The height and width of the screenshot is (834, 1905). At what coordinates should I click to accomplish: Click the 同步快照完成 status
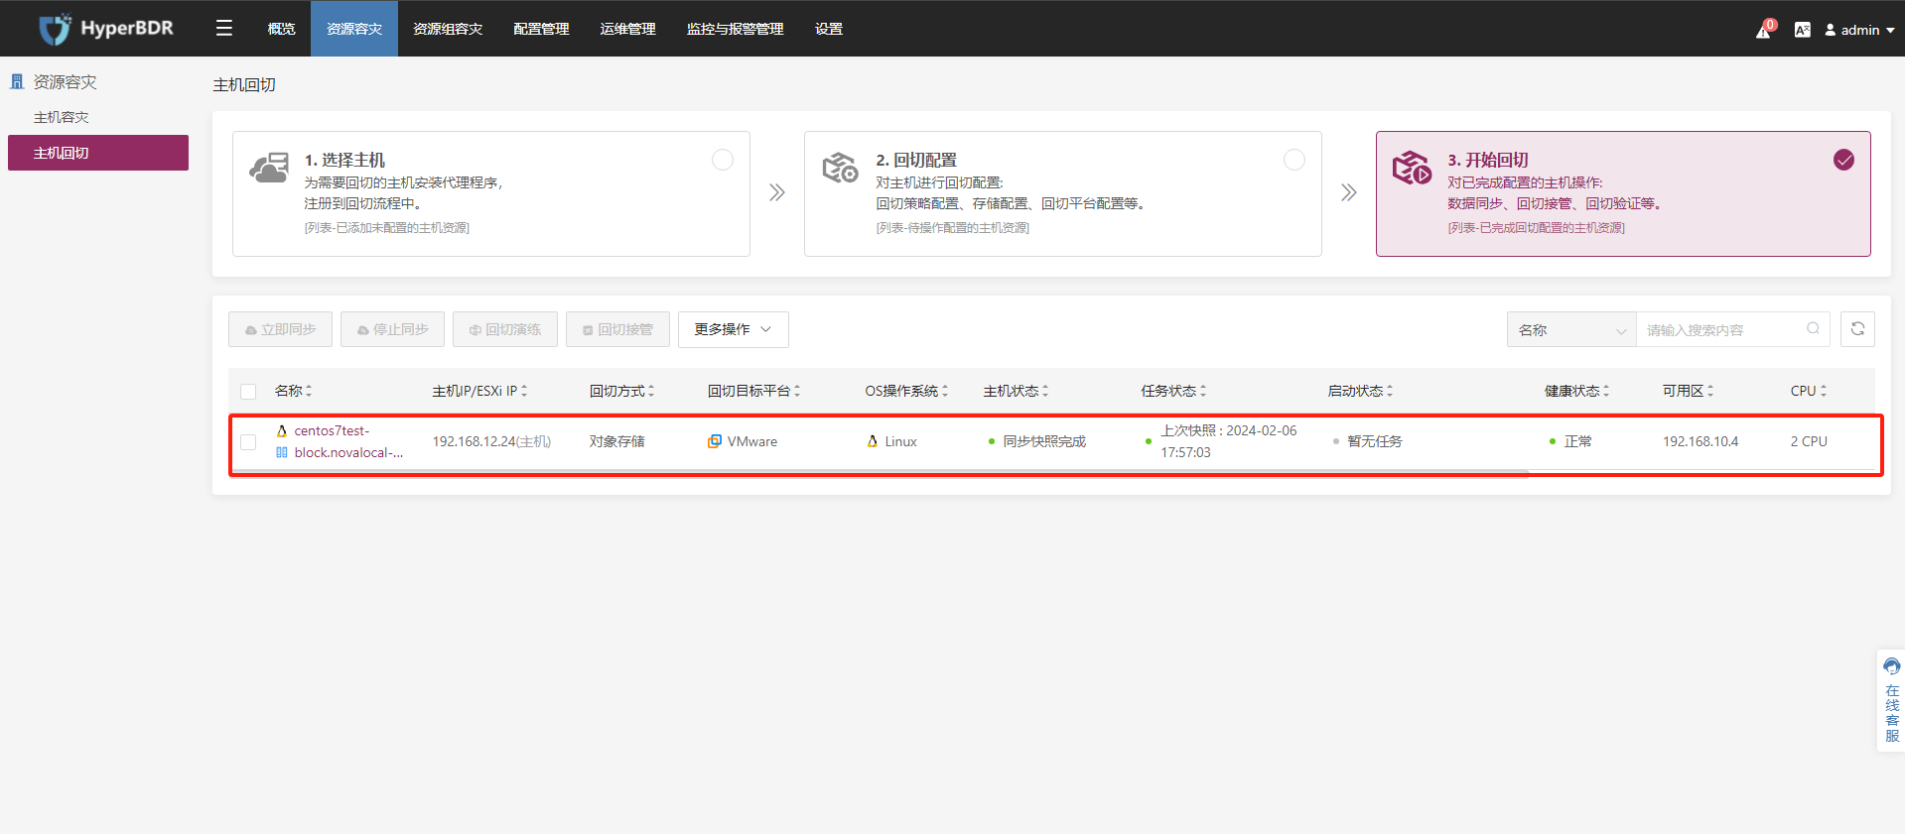coord(1044,442)
